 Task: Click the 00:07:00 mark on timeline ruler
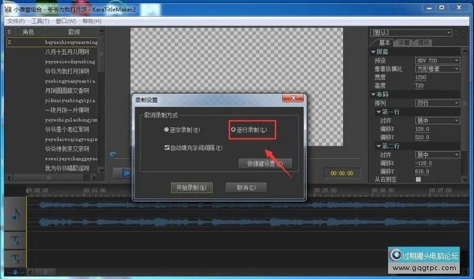[440, 190]
